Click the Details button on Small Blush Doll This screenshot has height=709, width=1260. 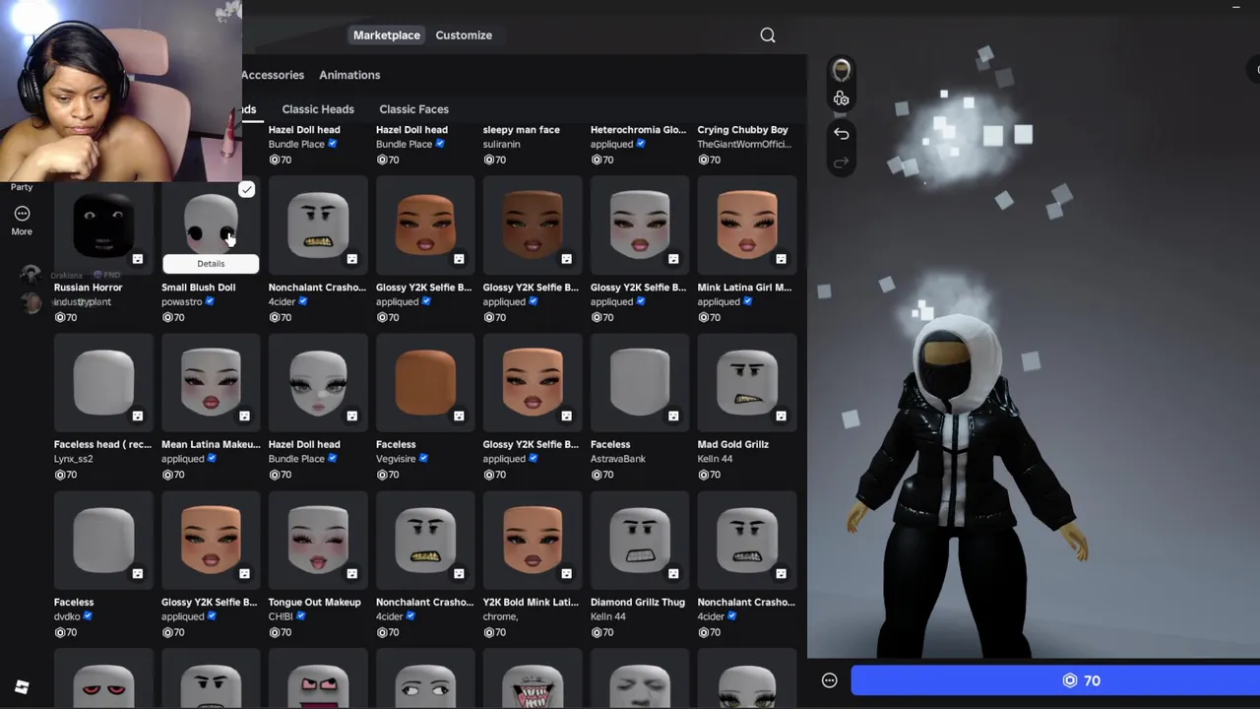[x=211, y=263]
